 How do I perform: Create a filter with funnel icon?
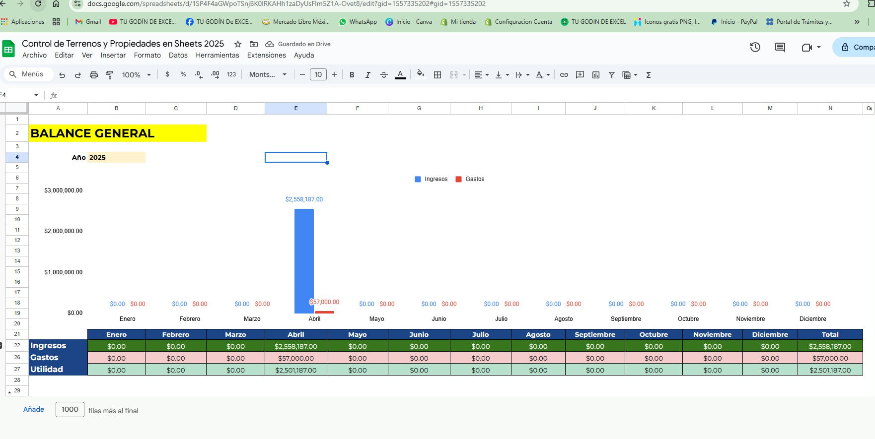click(x=612, y=75)
